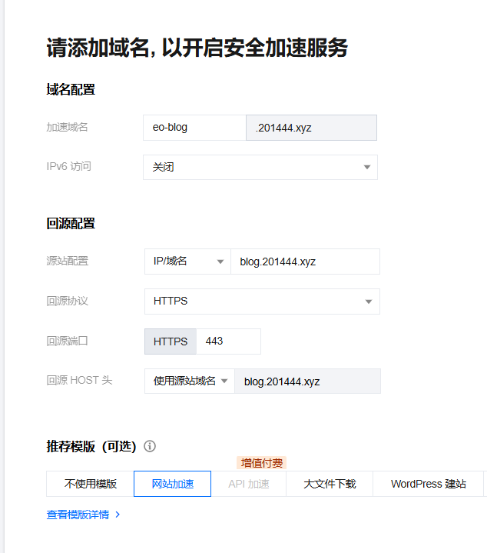Pick the 大文件下载 template tab
Image resolution: width=487 pixels, height=553 pixels.
pyautogui.click(x=330, y=484)
